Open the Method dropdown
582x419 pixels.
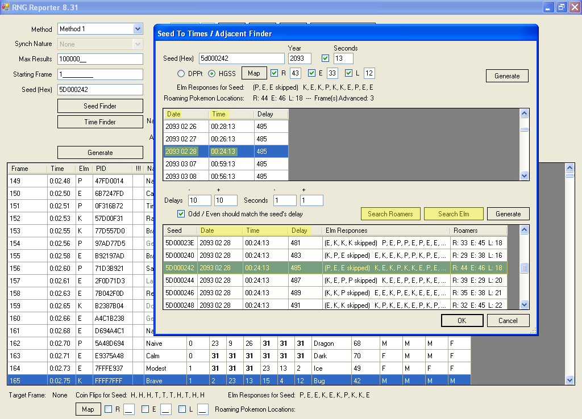coord(138,29)
